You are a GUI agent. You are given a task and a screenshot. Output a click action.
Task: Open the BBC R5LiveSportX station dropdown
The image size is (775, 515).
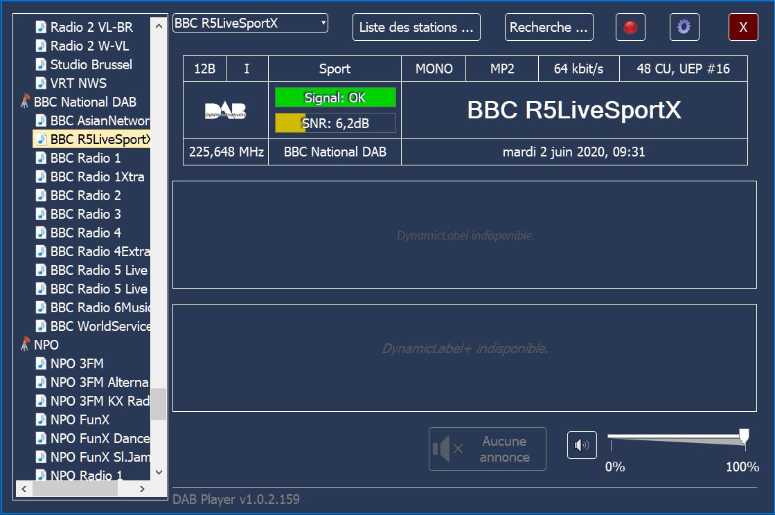[250, 24]
